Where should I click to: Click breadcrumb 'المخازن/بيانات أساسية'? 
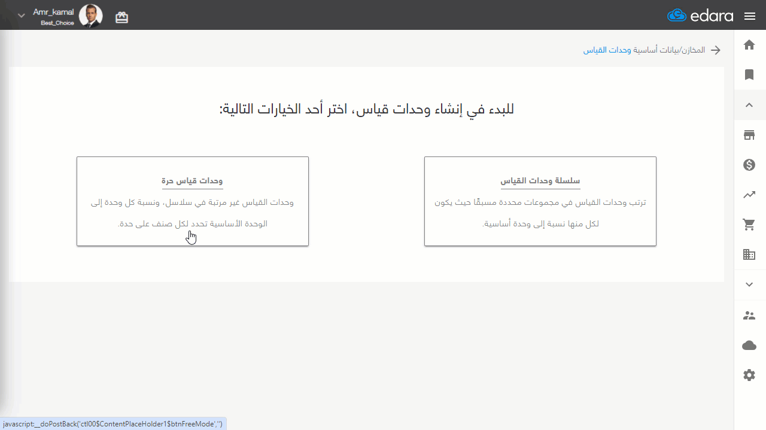pos(670,50)
